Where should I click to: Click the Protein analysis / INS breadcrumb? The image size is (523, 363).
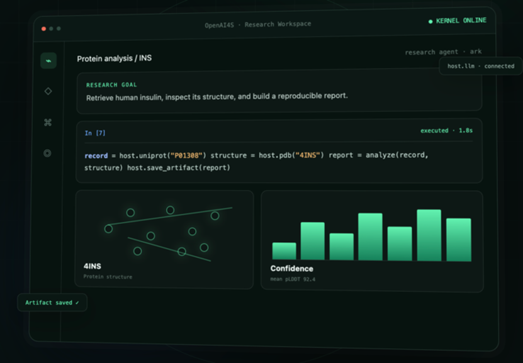(114, 59)
